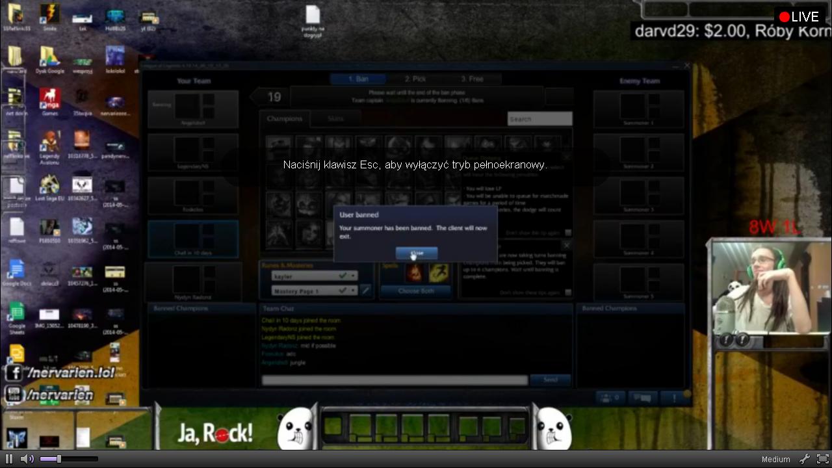Open the Skins tab
This screenshot has width=832, height=468.
pos(335,118)
